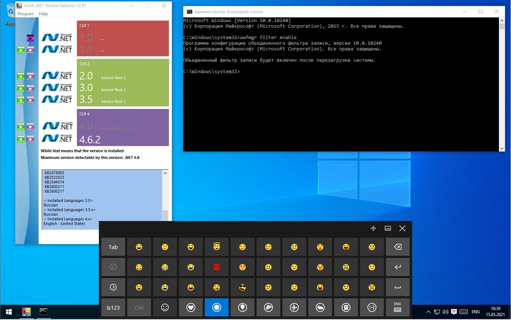Show hidden system tray icons chevron

[428, 312]
